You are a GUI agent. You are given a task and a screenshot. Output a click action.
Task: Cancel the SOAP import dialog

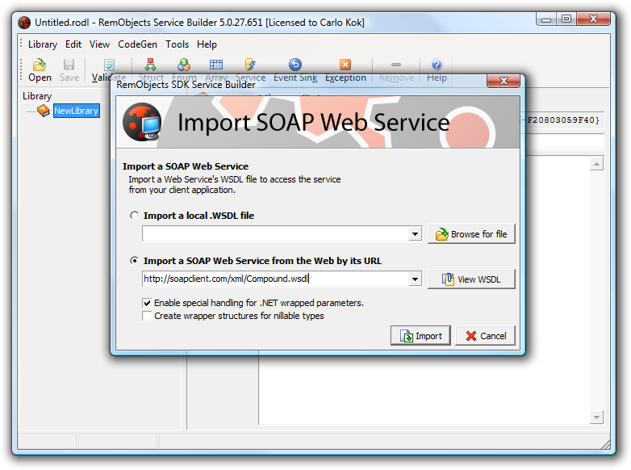pyautogui.click(x=485, y=336)
